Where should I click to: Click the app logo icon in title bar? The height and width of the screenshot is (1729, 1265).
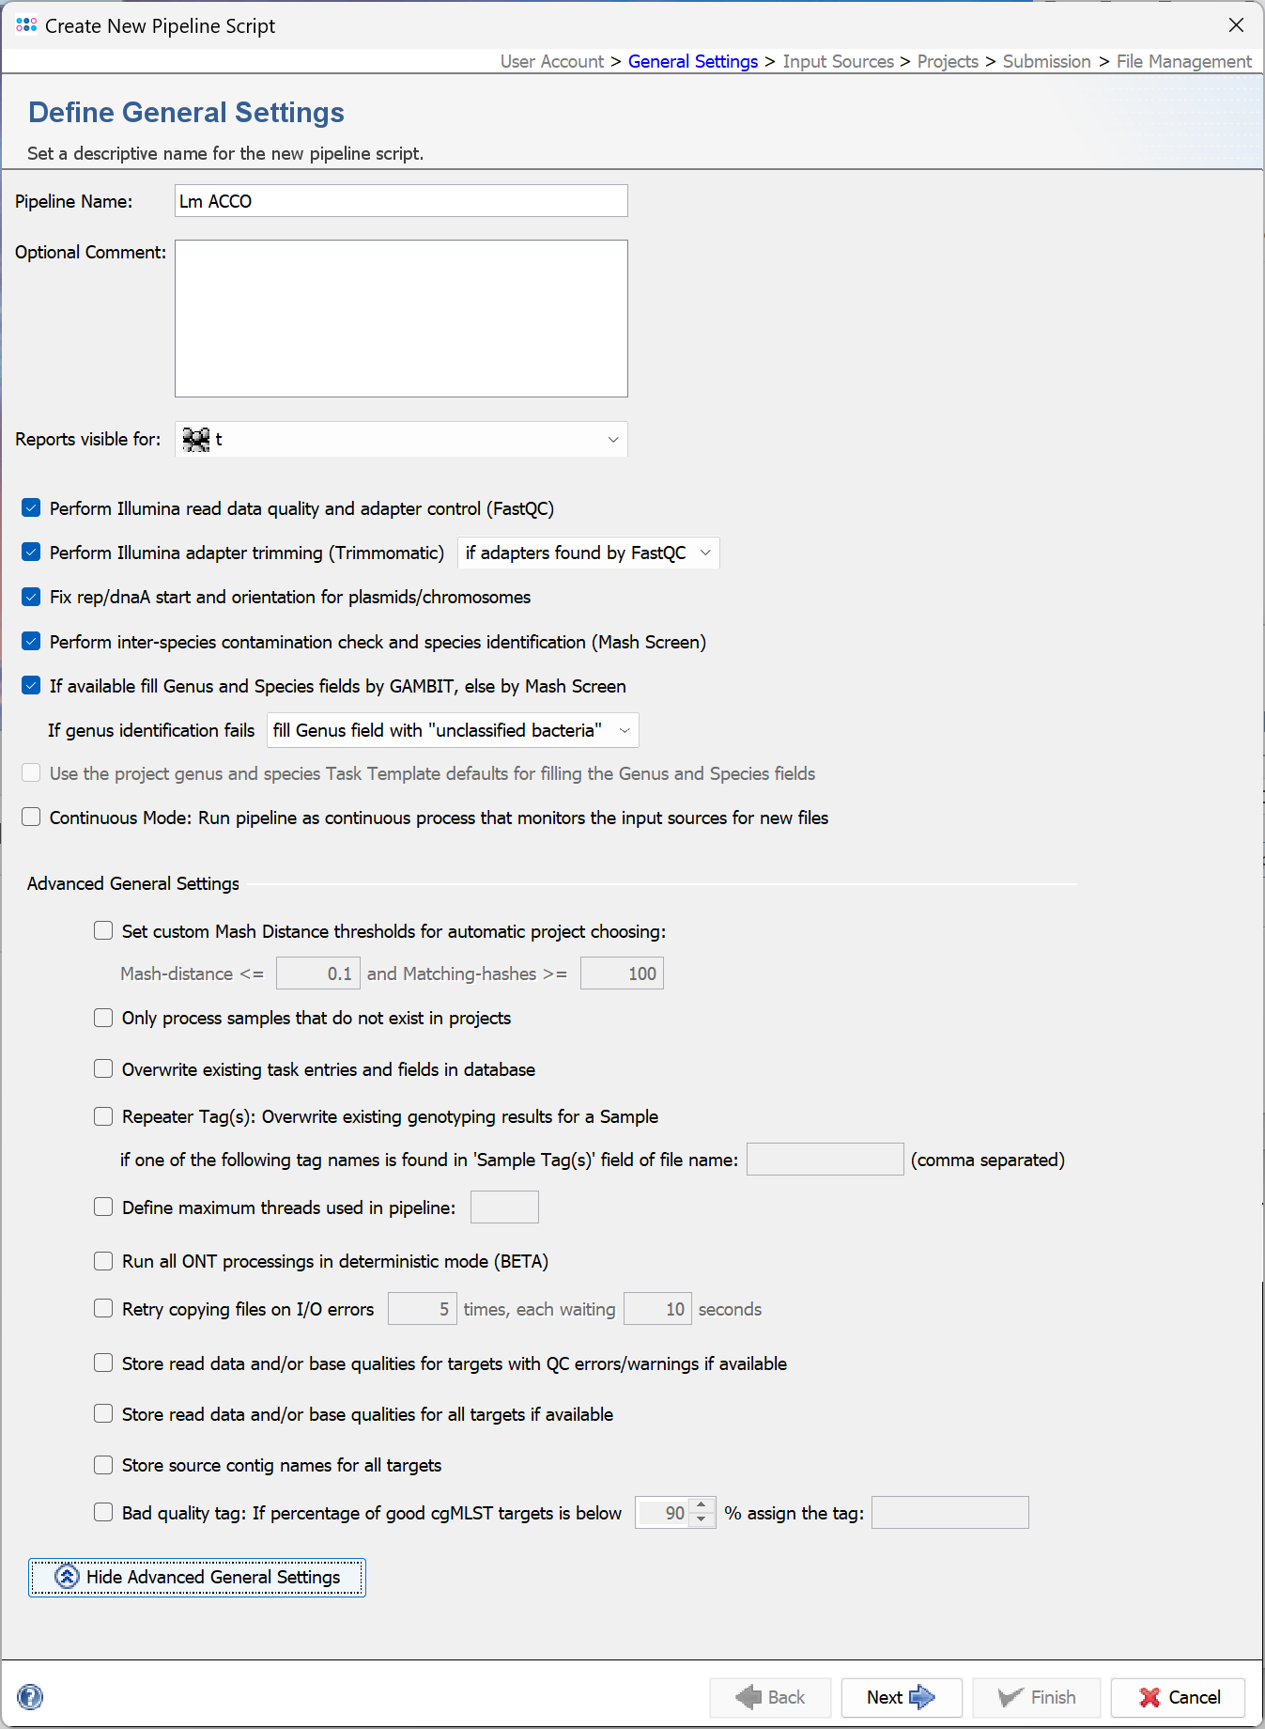click(x=26, y=25)
